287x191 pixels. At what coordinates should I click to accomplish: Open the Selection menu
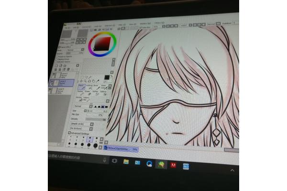tap(110, 26)
